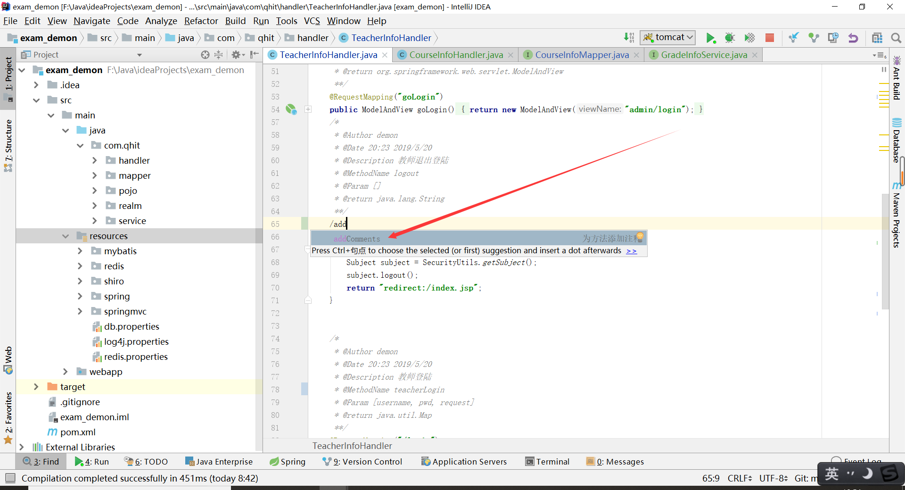Screen dimensions: 905x490
Task: Switch to CourseInfoHandler.java tab
Action: tap(456, 55)
